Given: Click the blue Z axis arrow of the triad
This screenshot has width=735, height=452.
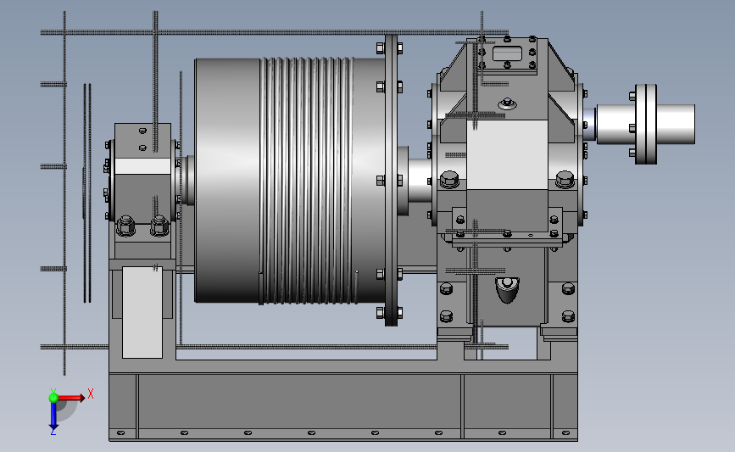Looking at the screenshot, I should [x=53, y=416].
